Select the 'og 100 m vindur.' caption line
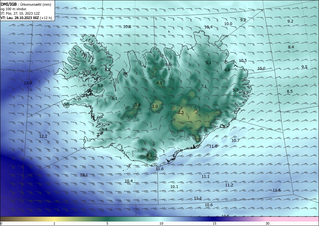 [x=14, y=9]
